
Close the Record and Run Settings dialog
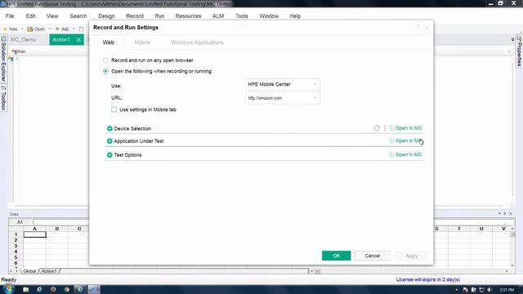pyautogui.click(x=427, y=28)
